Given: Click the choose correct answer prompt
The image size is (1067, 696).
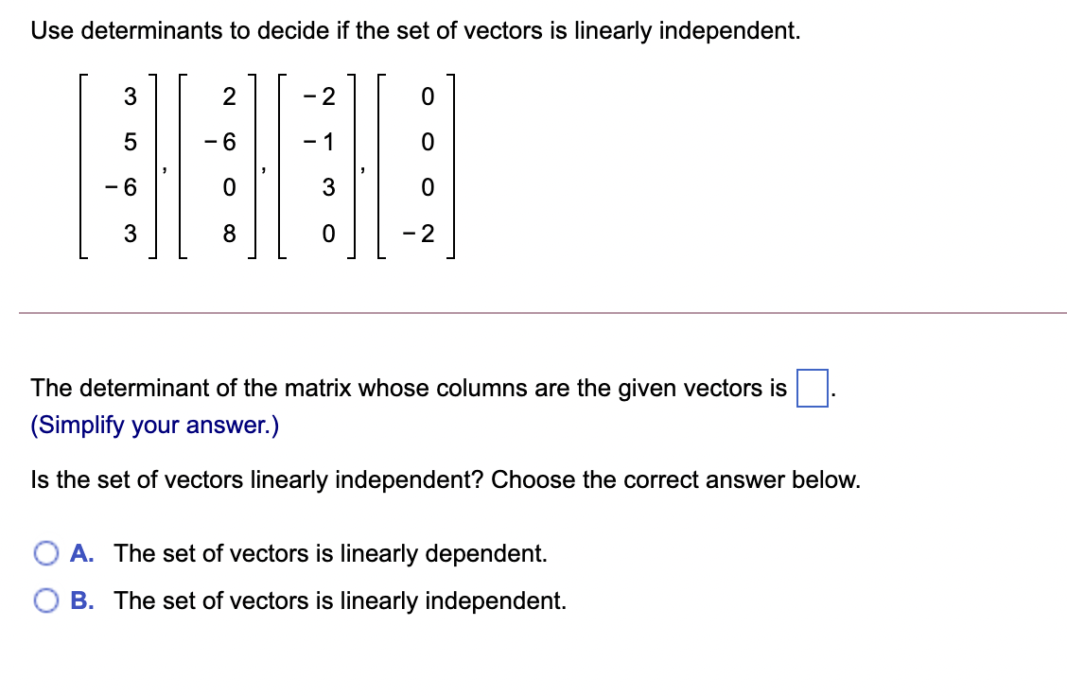Looking at the screenshot, I should pyautogui.click(x=445, y=479).
